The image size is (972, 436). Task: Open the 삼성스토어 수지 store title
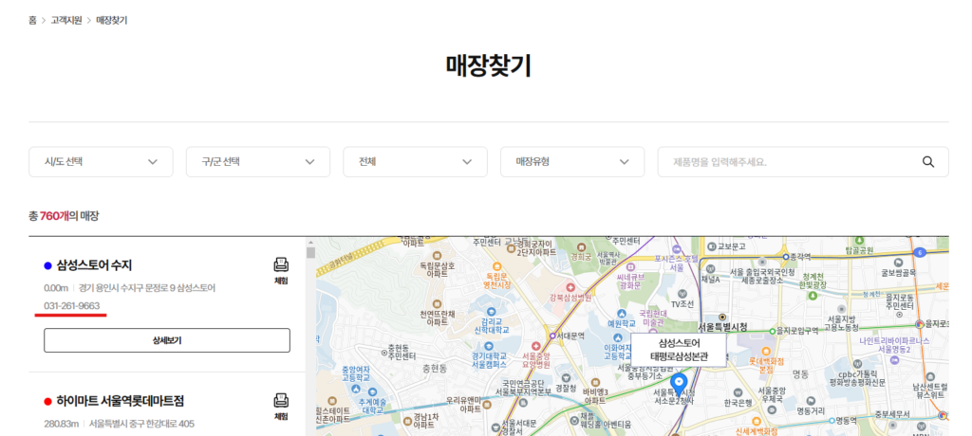[x=94, y=265]
